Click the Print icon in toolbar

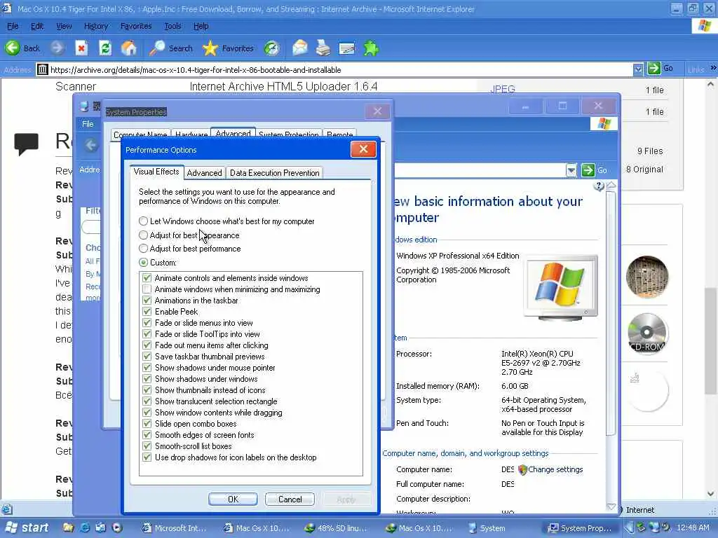click(x=323, y=48)
